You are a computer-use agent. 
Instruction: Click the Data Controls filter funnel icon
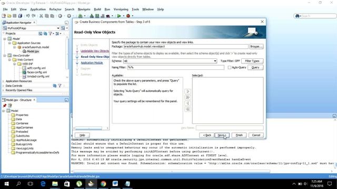click(60, 86)
